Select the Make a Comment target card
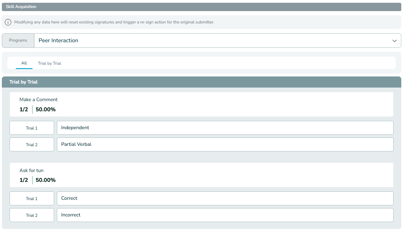 coord(202,104)
